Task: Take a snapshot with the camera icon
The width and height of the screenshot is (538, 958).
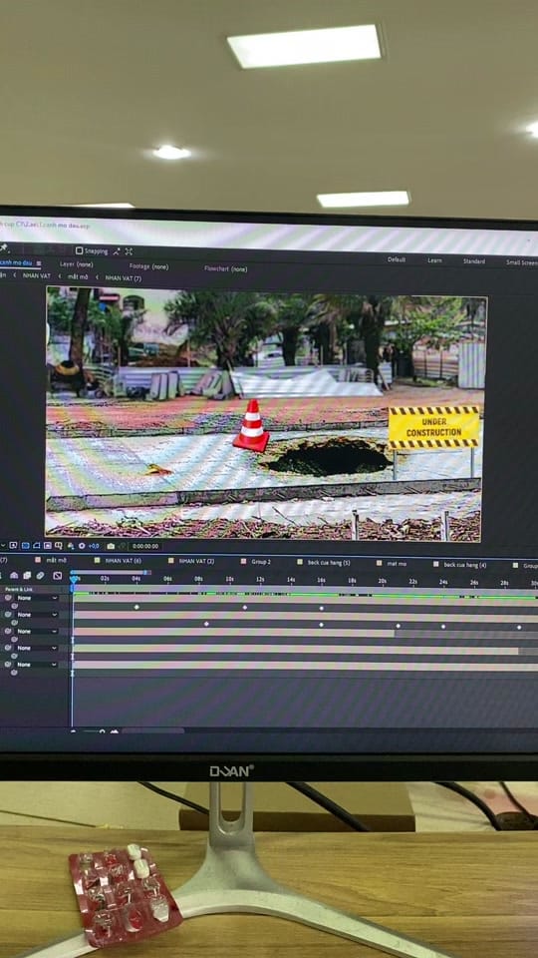Action: 111,546
